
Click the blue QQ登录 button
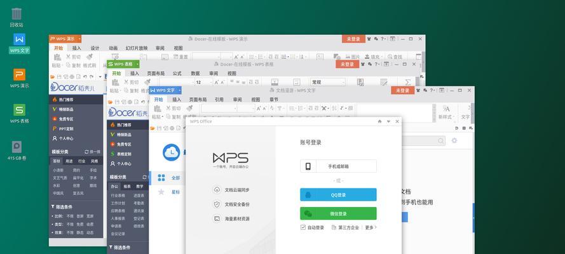(x=338, y=195)
